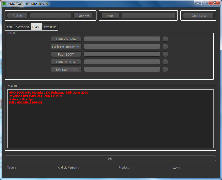The image size is (222, 180).
Task: Click the 'Tell : 00249917244408' line
Action: (x=25, y=102)
